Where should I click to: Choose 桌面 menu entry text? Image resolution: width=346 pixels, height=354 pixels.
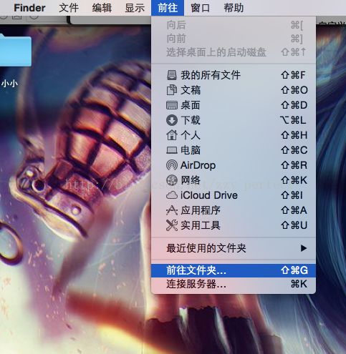tap(191, 105)
